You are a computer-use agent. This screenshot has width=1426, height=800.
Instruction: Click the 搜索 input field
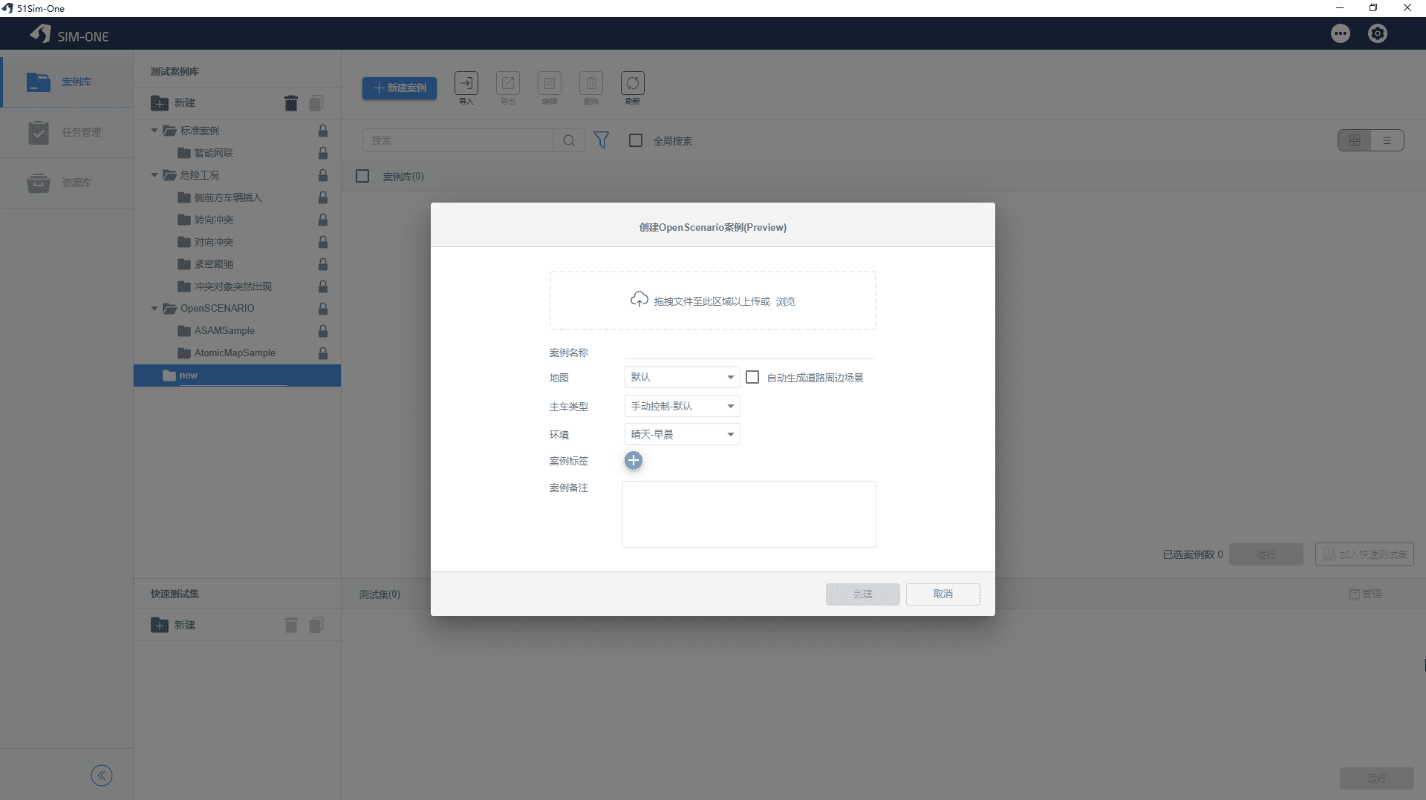tap(458, 140)
